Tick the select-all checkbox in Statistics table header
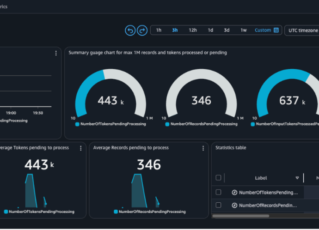319x230 pixels. pos(219,178)
